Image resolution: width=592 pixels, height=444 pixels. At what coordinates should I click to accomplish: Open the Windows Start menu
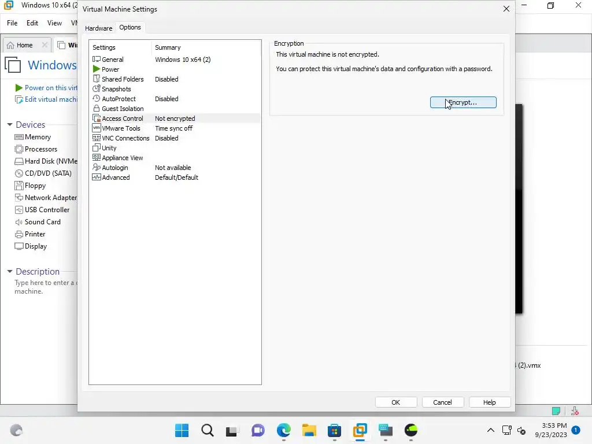click(x=182, y=430)
